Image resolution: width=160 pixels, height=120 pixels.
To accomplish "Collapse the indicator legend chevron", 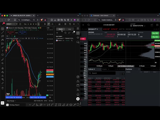I will click(8, 41).
